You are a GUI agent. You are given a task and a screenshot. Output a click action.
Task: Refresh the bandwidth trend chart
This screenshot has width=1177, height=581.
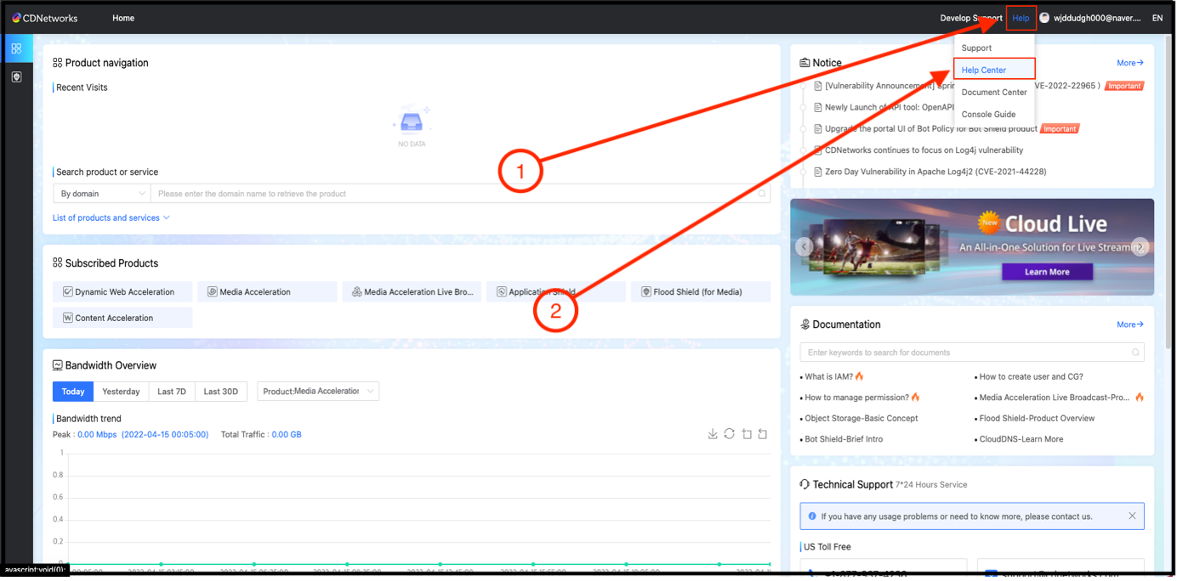point(730,434)
